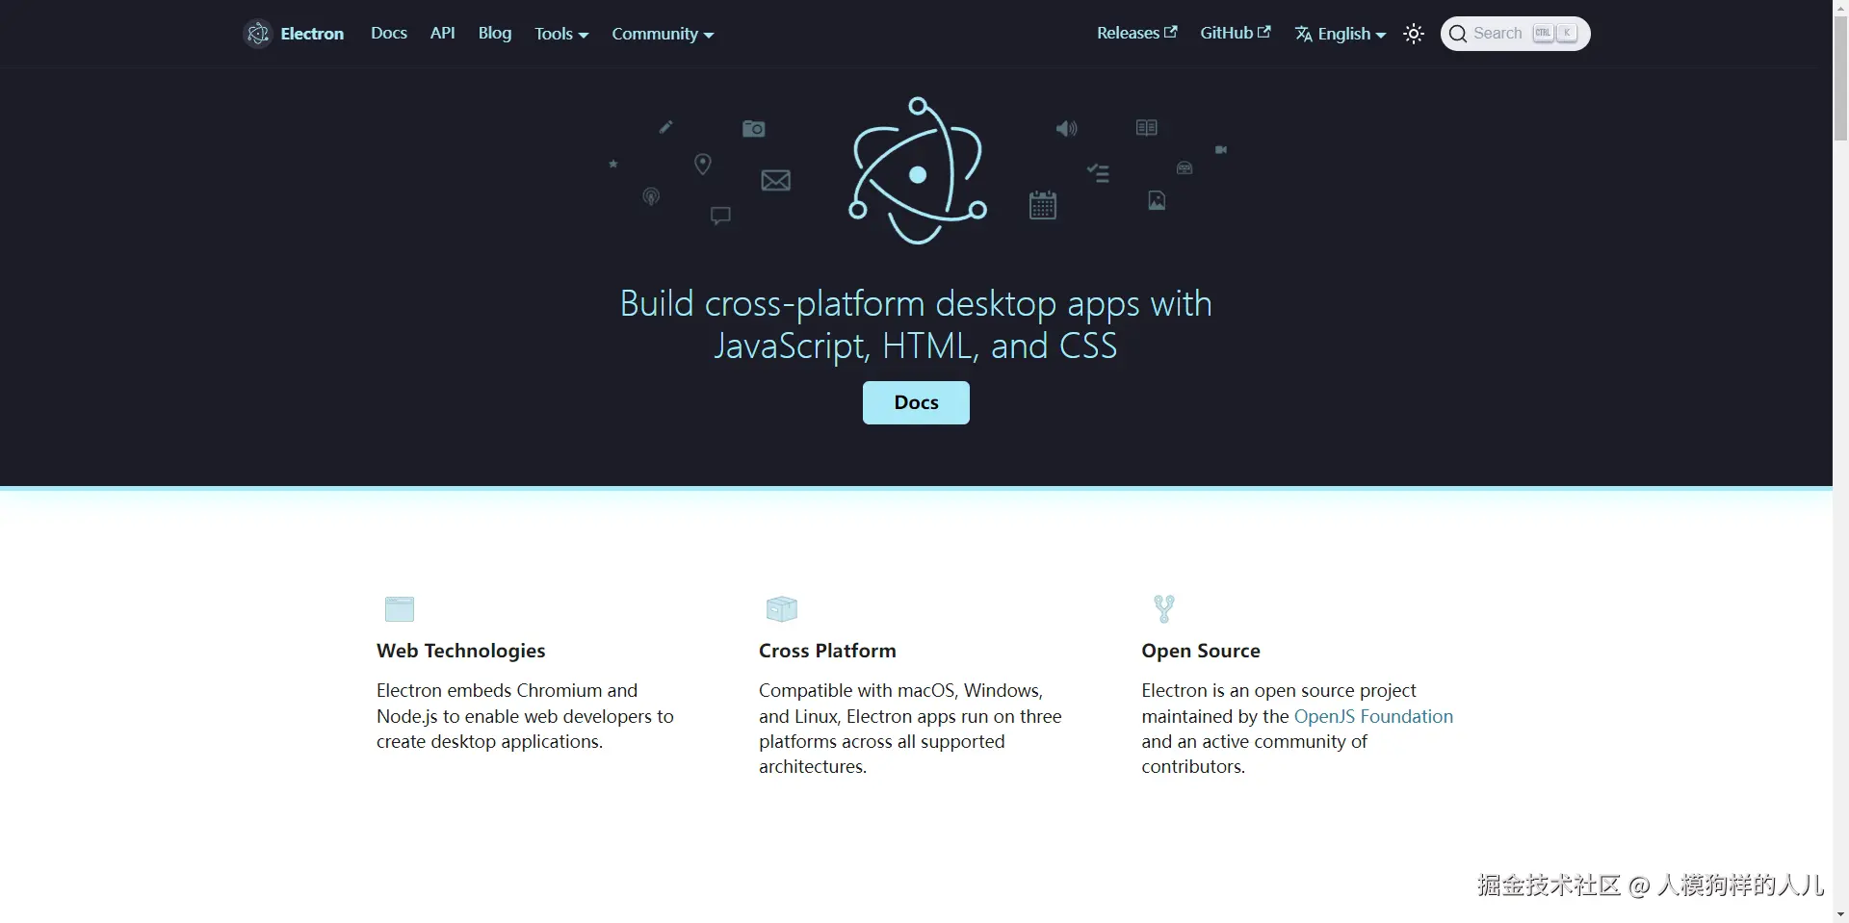Click the calendar icon in hero banner
Screen dimensions: 1849x923
coord(1043,204)
